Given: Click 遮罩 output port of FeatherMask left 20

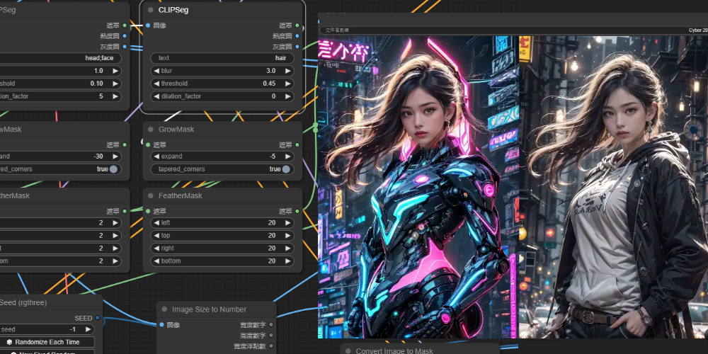Looking at the screenshot, I should point(297,211).
